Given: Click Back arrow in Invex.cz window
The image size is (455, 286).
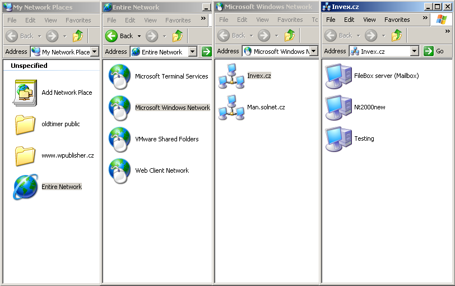Looking at the screenshot, I should point(331,35).
